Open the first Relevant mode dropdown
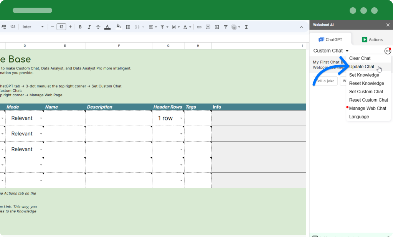 click(41, 118)
